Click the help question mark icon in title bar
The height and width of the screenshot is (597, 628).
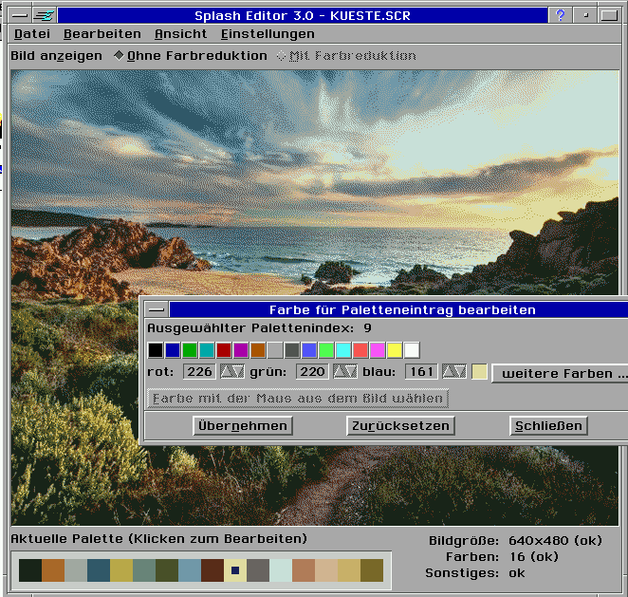coord(562,15)
